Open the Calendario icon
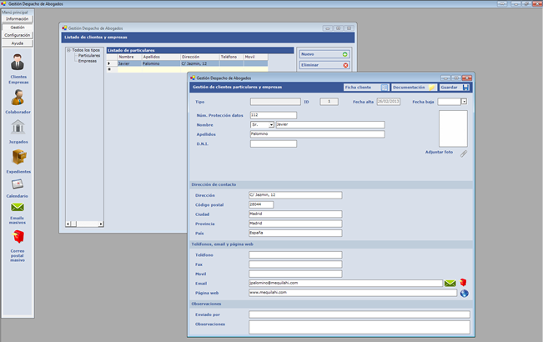Screen dimensions: 543x342 18,184
